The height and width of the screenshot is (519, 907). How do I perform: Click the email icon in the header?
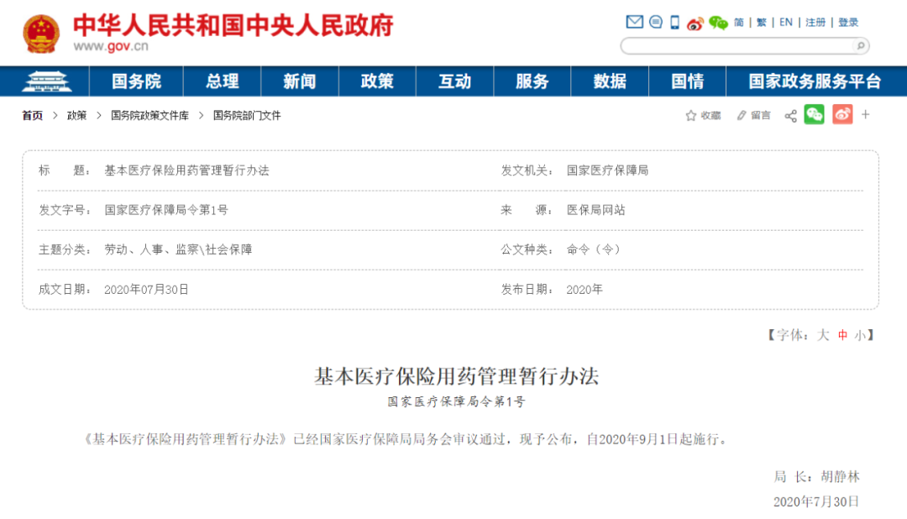[x=634, y=22]
